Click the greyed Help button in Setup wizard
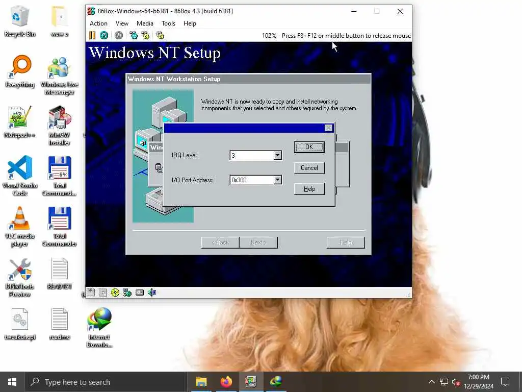This screenshot has width=522, height=392. (x=346, y=242)
